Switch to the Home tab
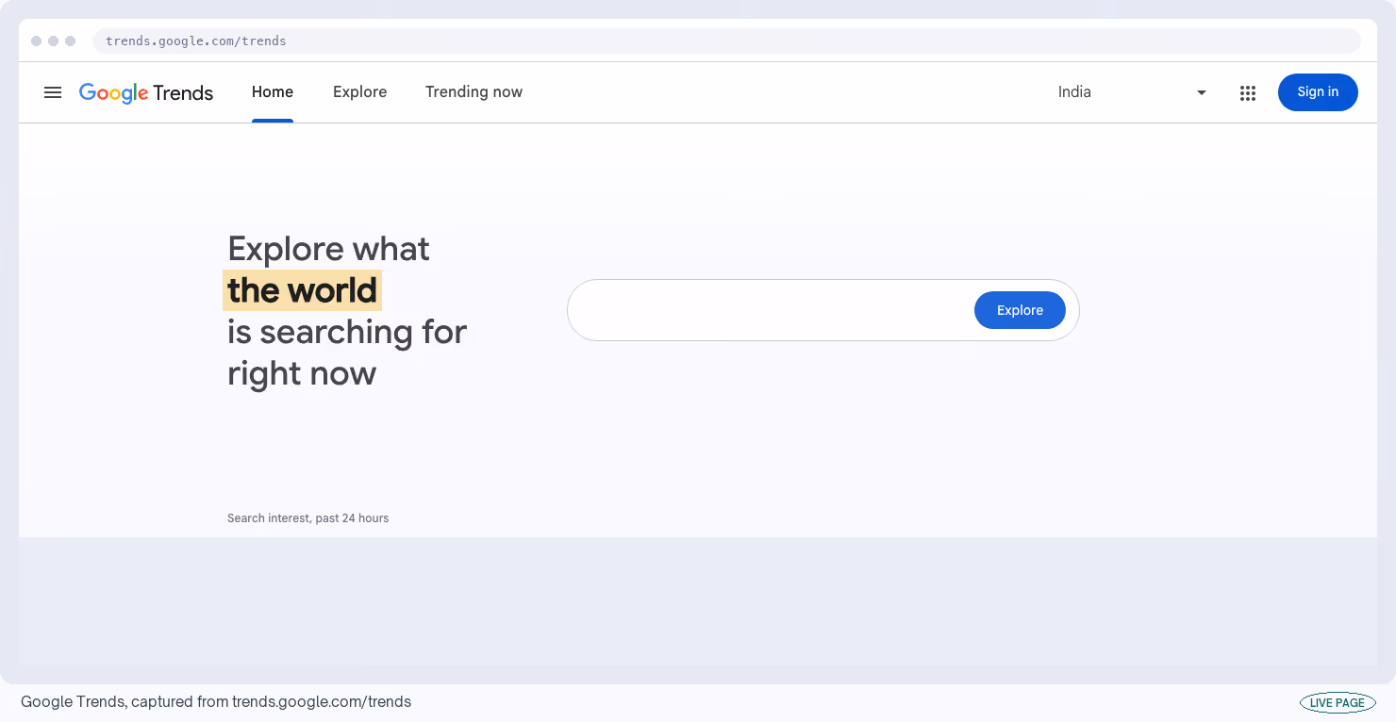Viewport: 1396px width, 722px height. (273, 92)
